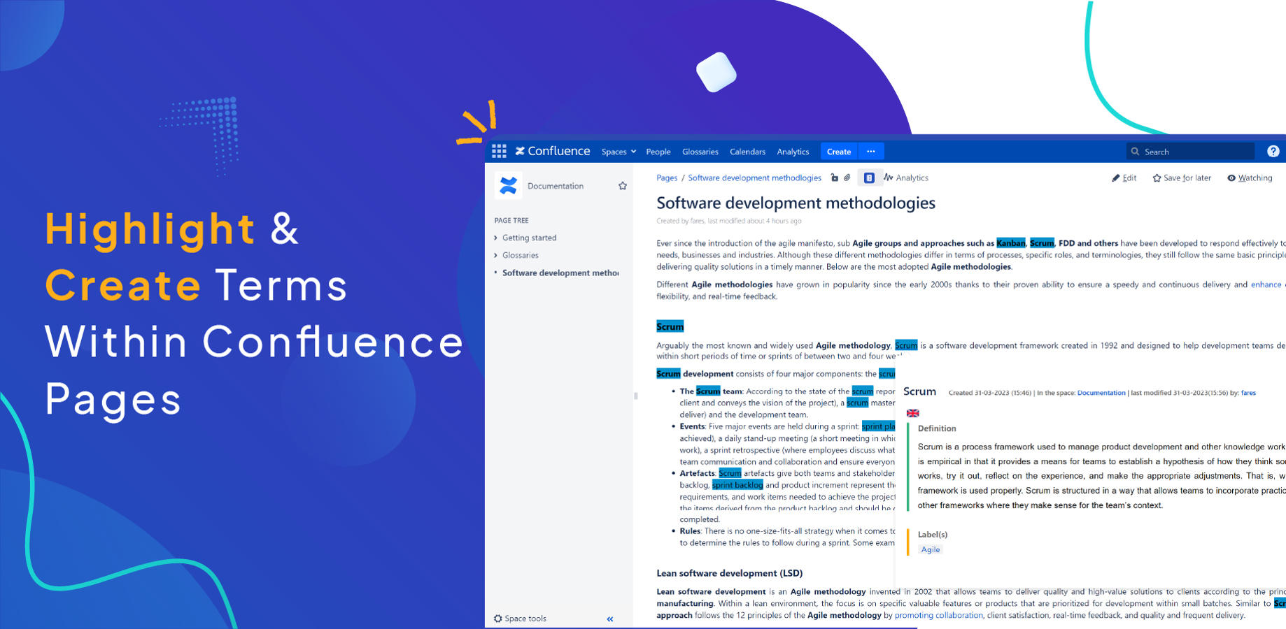
Task: Open the more options ellipsis next to Create
Action: (x=871, y=151)
